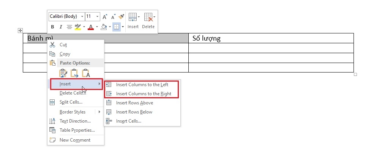Screen dimensions: 382x156
Task: Open the Delete table dropdown arrow
Action: tap(155, 17)
